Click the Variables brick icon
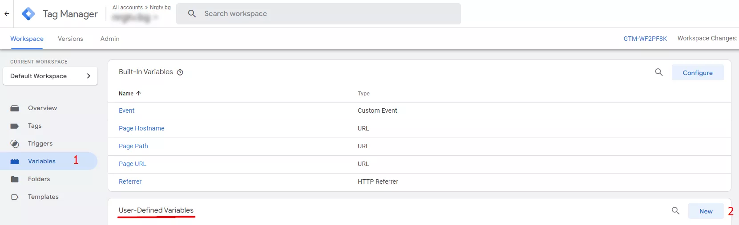739x225 pixels. (x=15, y=162)
